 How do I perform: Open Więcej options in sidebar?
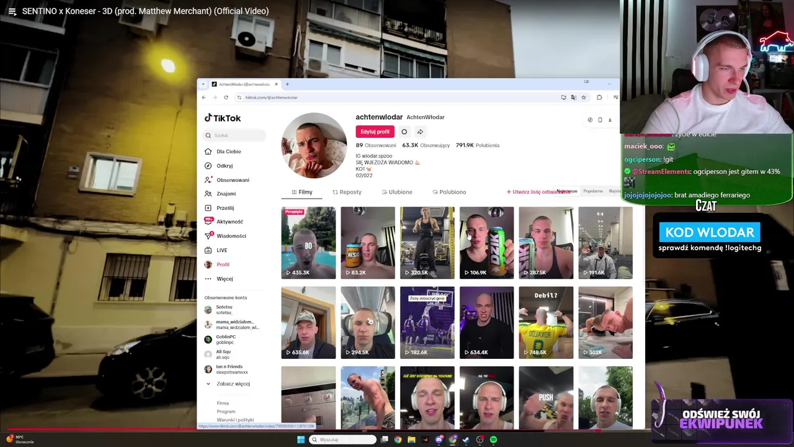tap(219, 279)
